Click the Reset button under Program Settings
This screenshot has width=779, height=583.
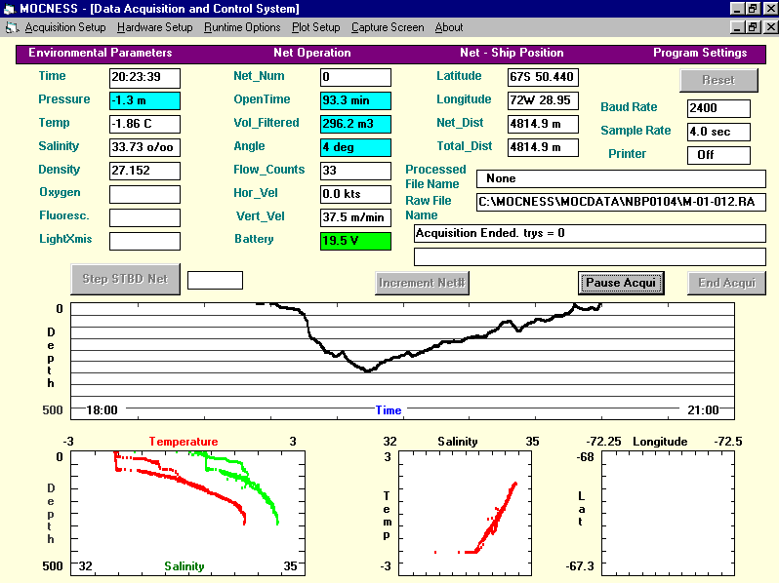(718, 80)
